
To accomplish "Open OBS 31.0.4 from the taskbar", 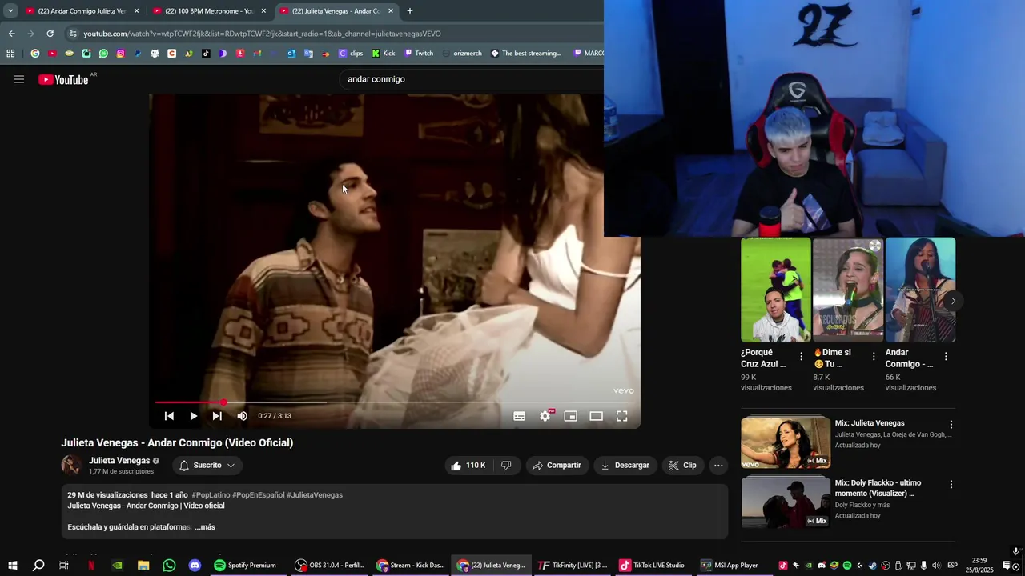I will click(330, 566).
